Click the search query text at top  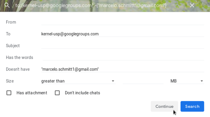point(91,5)
